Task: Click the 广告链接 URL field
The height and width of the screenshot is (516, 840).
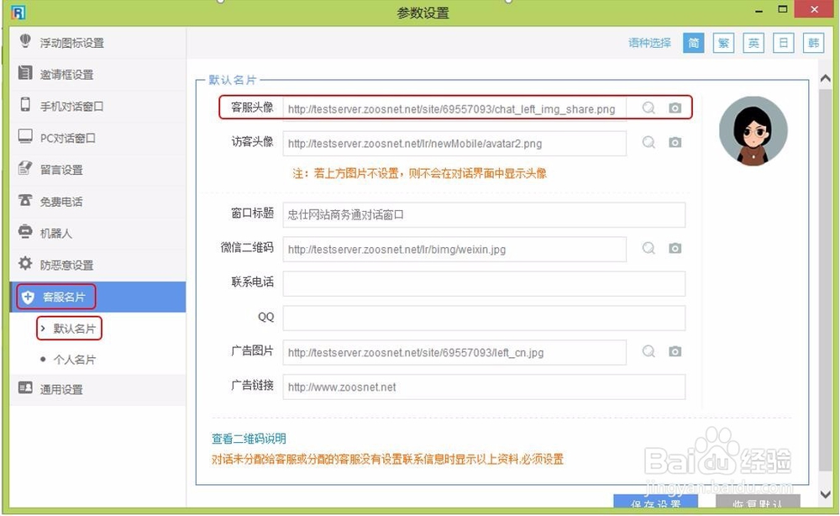Action: coord(484,387)
